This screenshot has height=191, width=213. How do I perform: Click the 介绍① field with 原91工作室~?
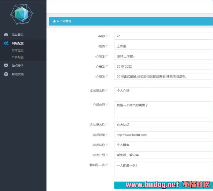[163, 56]
